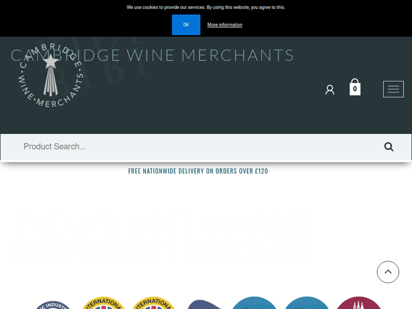Open the user account icon
This screenshot has height=309, width=412.
330,89
